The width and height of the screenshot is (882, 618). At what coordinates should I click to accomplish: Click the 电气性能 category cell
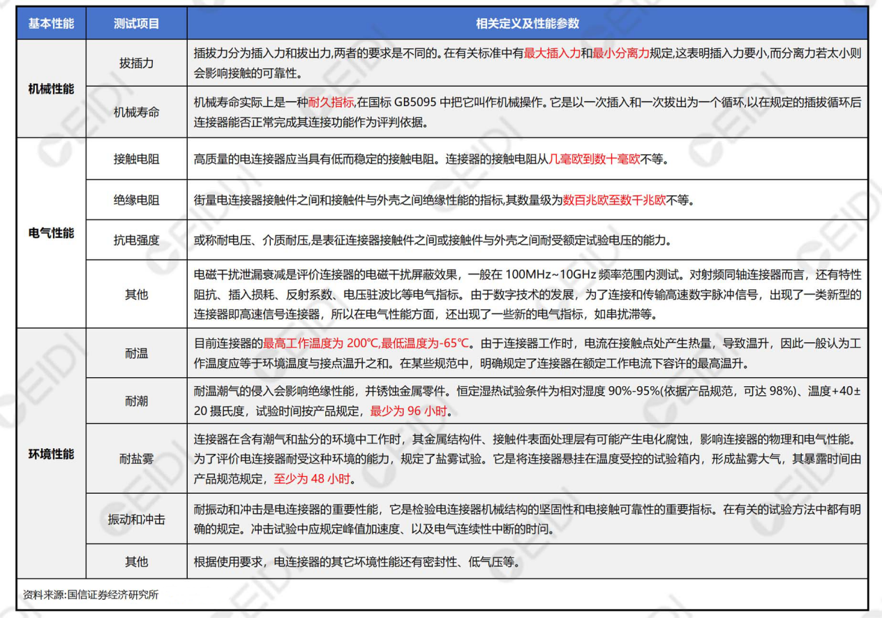(x=50, y=233)
